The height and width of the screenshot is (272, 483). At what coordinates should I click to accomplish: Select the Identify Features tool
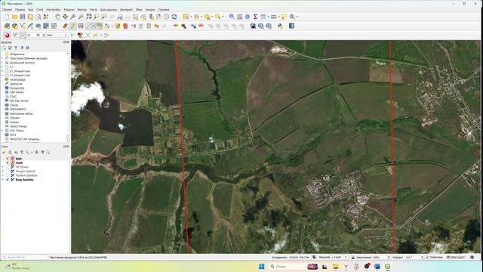click(232, 17)
